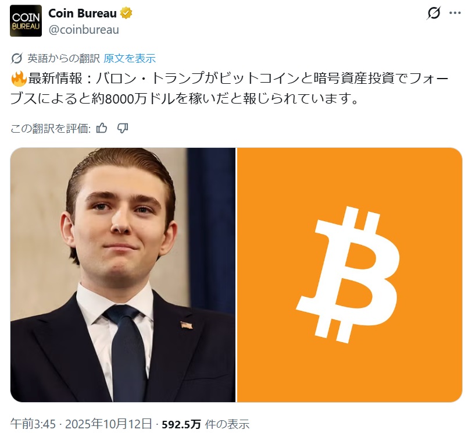Click the fire emoji in the post
This screenshot has width=472, height=433.
[x=19, y=79]
